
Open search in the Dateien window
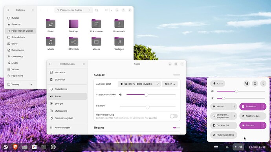8,10
